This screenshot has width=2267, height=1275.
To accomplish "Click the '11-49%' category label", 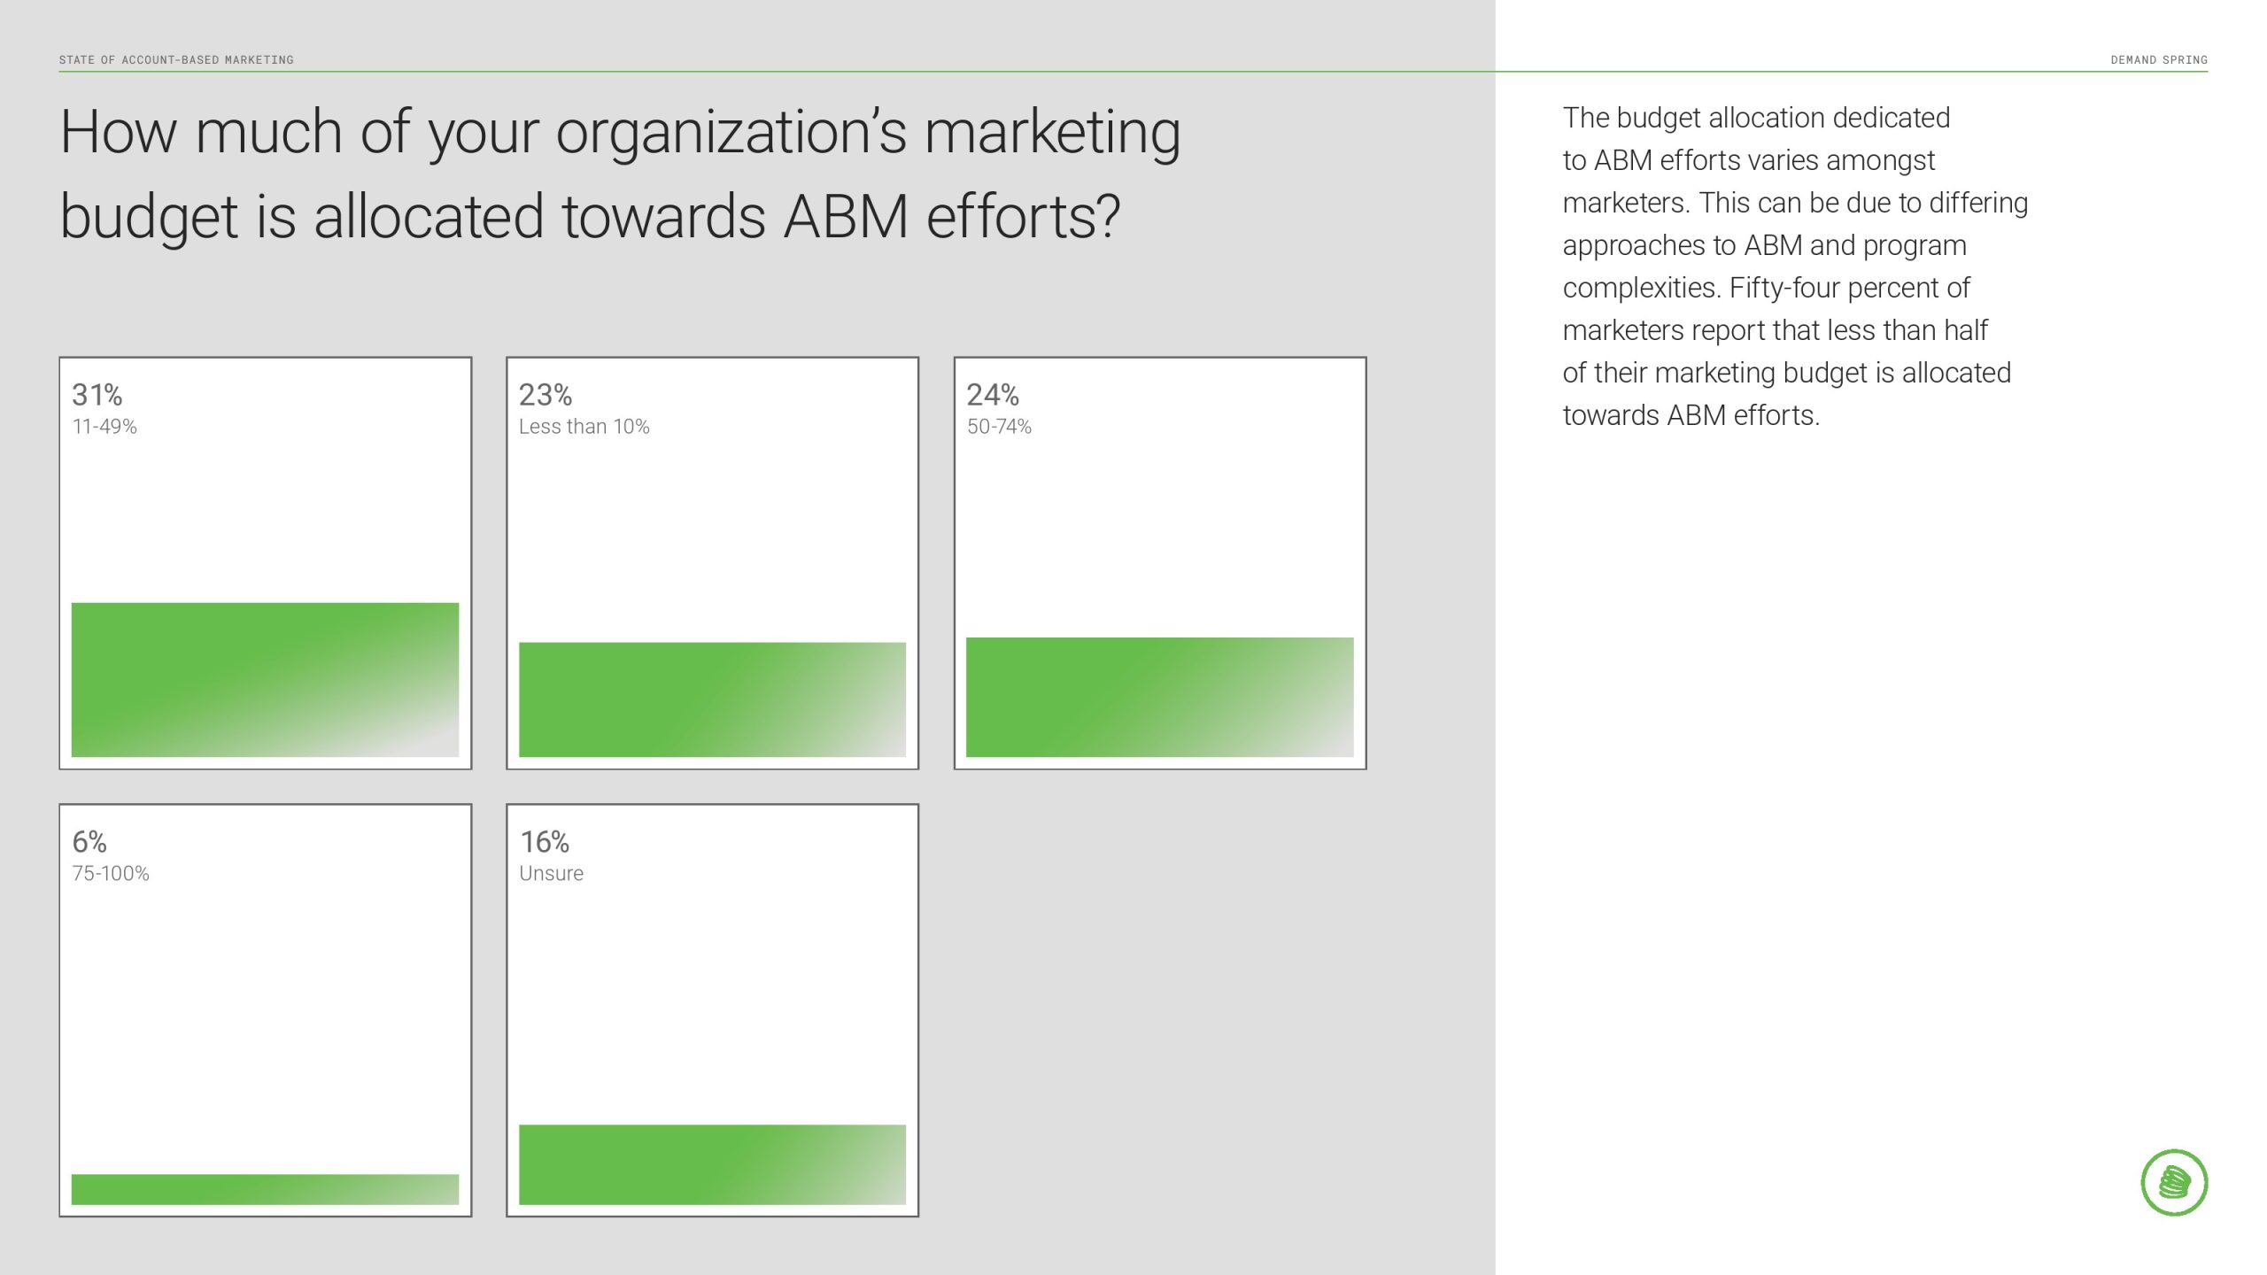I will click(104, 427).
